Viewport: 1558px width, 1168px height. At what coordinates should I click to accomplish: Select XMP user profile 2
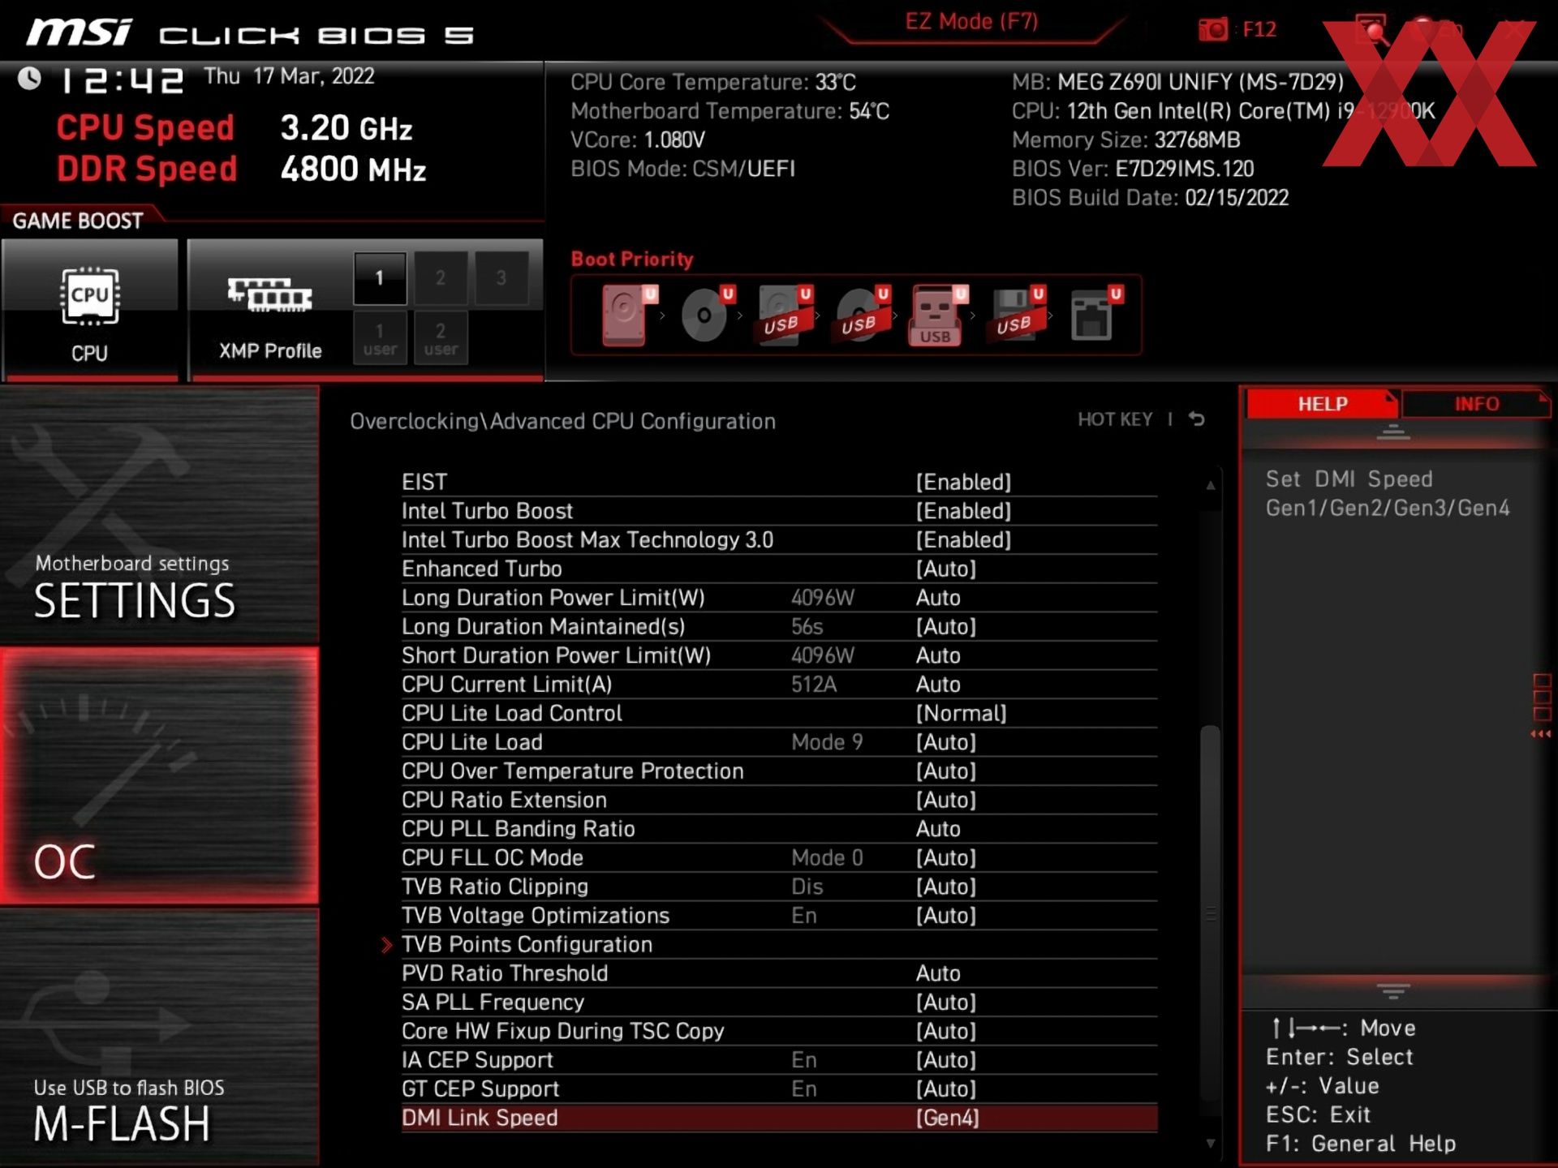[x=440, y=338]
